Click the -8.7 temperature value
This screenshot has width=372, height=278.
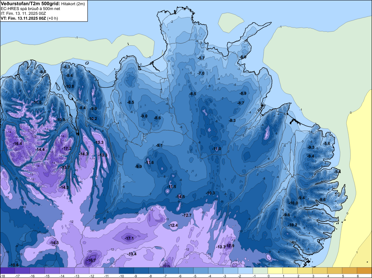[241, 103]
